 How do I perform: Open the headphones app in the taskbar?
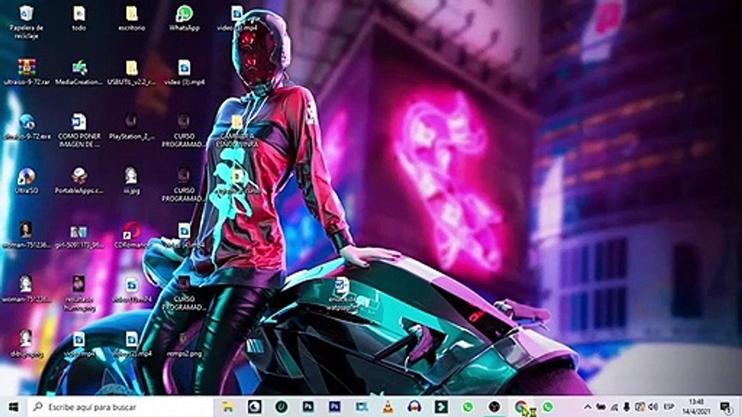(x=414, y=407)
